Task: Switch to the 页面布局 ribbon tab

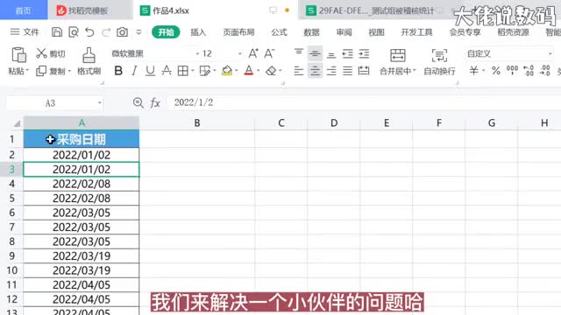Action: pyautogui.click(x=238, y=32)
